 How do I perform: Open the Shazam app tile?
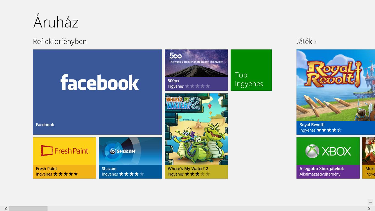pyautogui.click(x=130, y=158)
